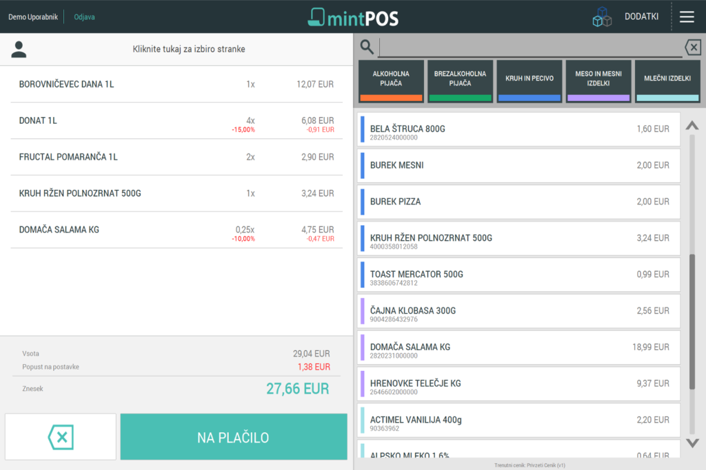Click to choose a customer
The width and height of the screenshot is (706, 470).
point(188,49)
